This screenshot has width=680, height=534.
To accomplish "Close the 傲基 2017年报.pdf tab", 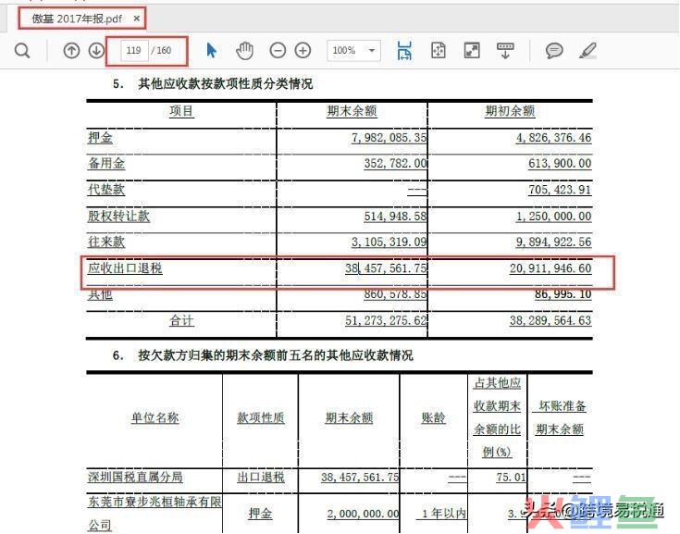I will [x=137, y=19].
